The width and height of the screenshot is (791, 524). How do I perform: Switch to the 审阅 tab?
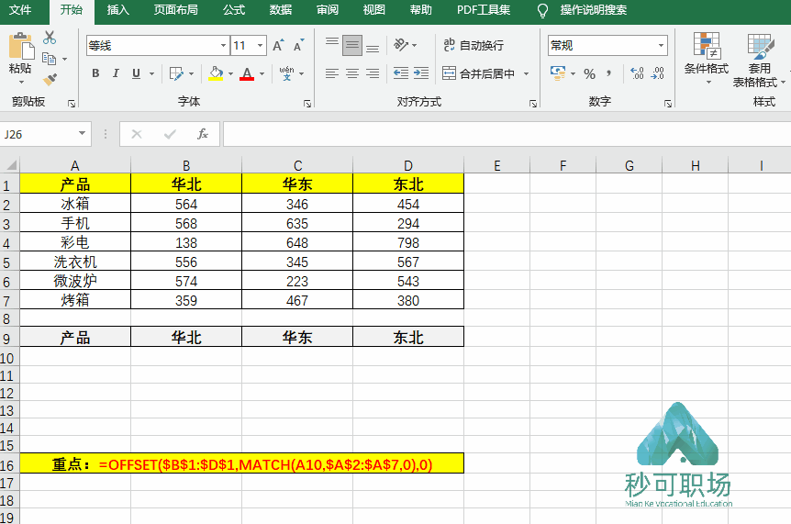[328, 9]
